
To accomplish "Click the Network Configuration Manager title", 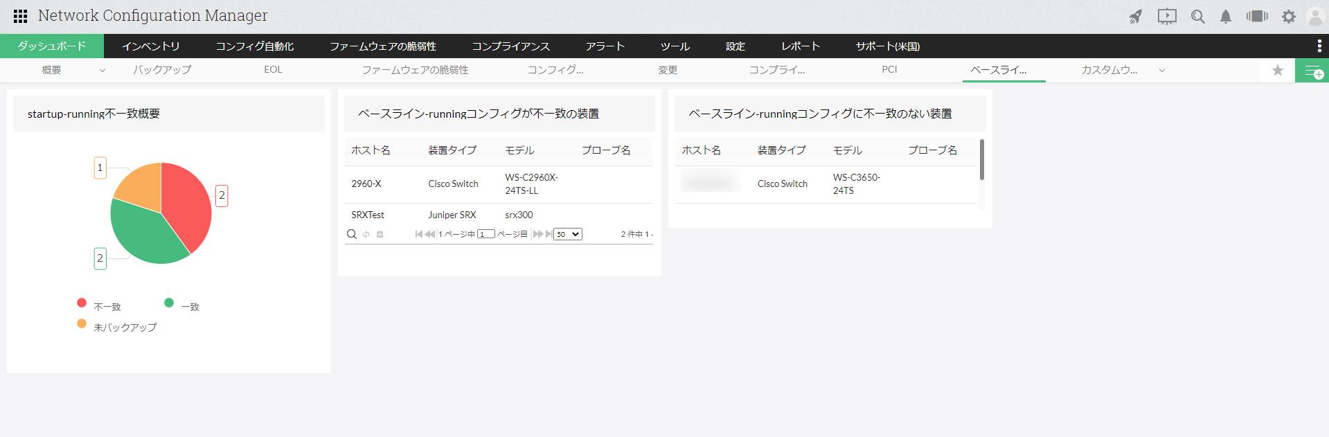I will coord(152,15).
